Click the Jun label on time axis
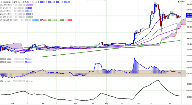Screen dimensions: 192x105 pos(139,103)
